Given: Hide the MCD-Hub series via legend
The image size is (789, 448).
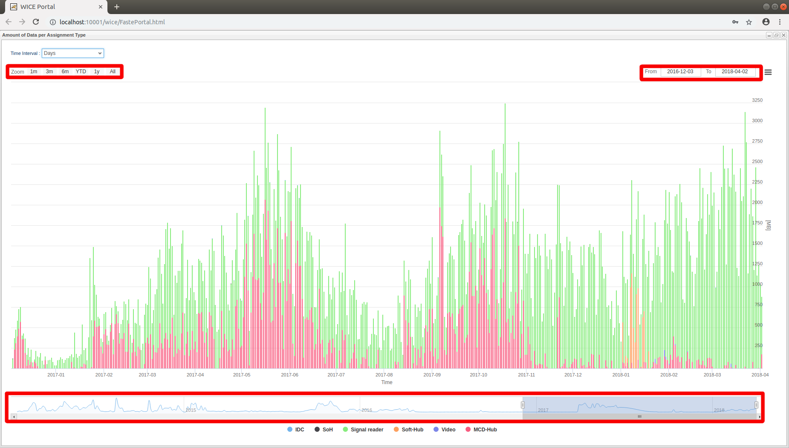Looking at the screenshot, I should 481,430.
